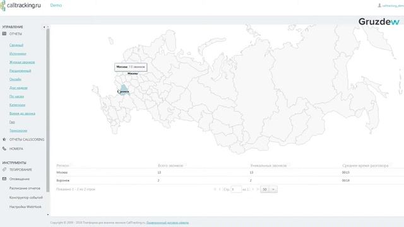Open the Время до звонка report
The image size is (404, 227).
point(22,113)
